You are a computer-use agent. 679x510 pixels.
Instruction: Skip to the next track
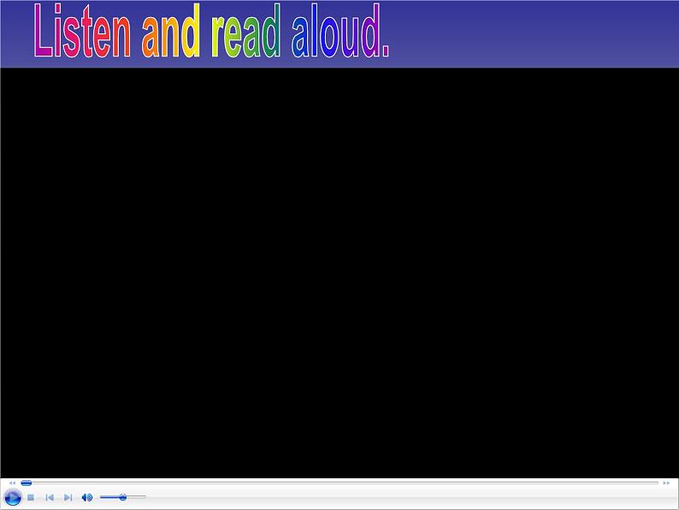coord(68,497)
